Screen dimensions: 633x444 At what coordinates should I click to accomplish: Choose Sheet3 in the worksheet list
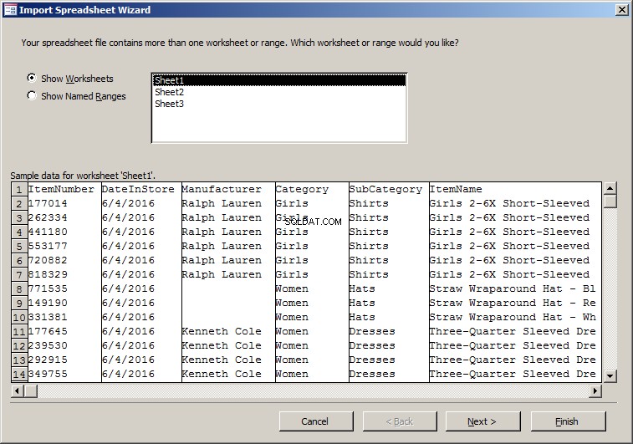[x=279, y=104]
